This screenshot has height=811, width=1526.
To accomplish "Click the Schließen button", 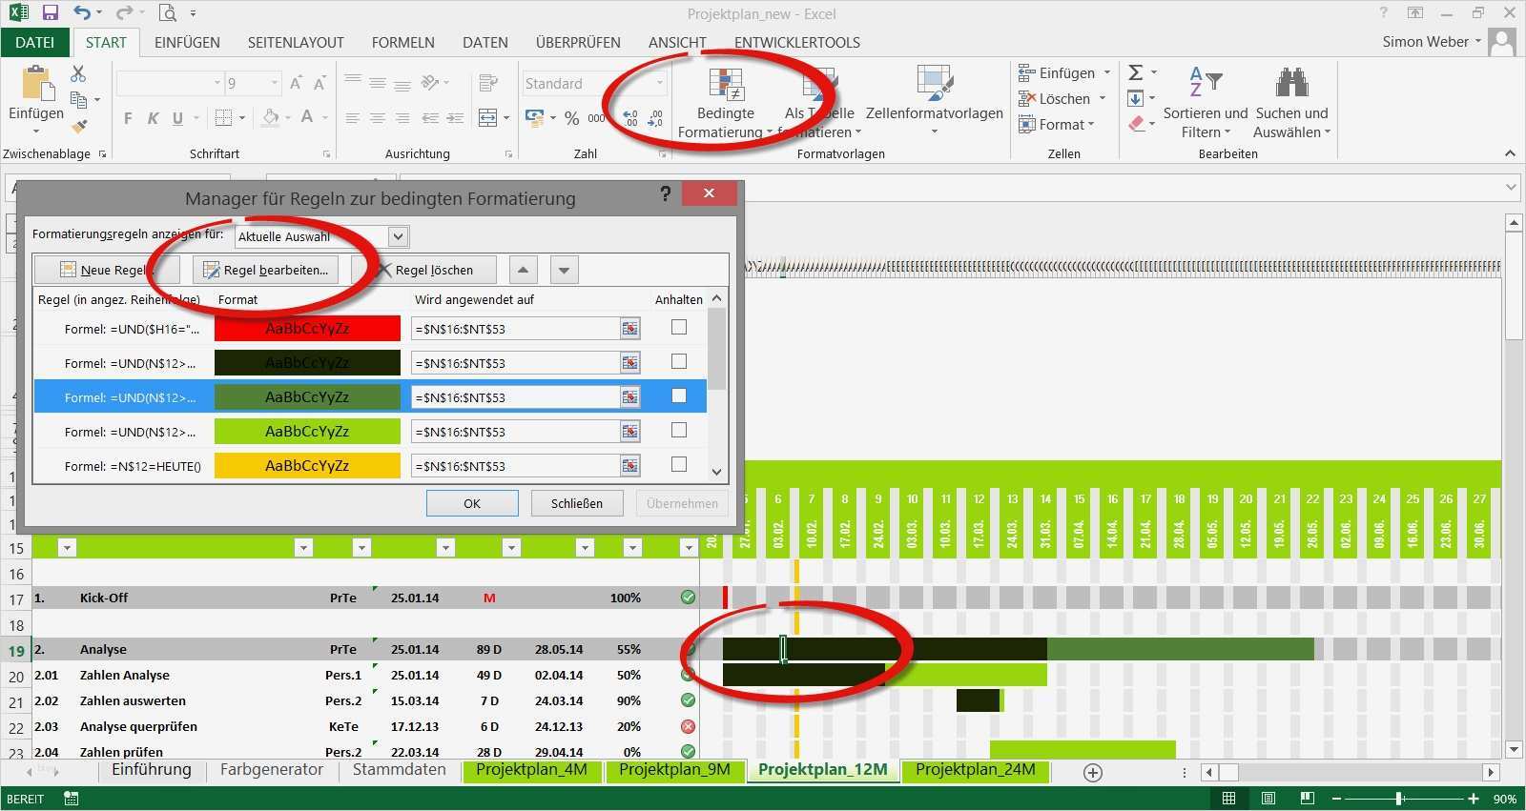I will click(x=577, y=503).
